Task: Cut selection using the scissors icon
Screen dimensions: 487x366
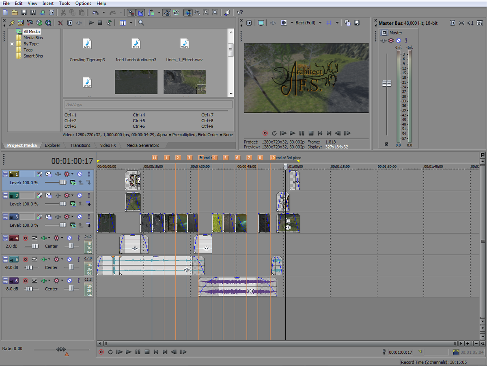Action: (63, 13)
